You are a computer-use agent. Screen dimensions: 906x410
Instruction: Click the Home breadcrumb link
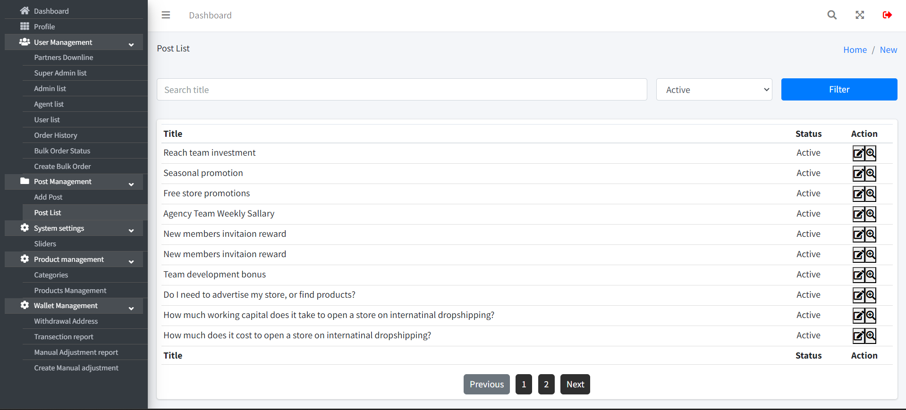point(855,50)
